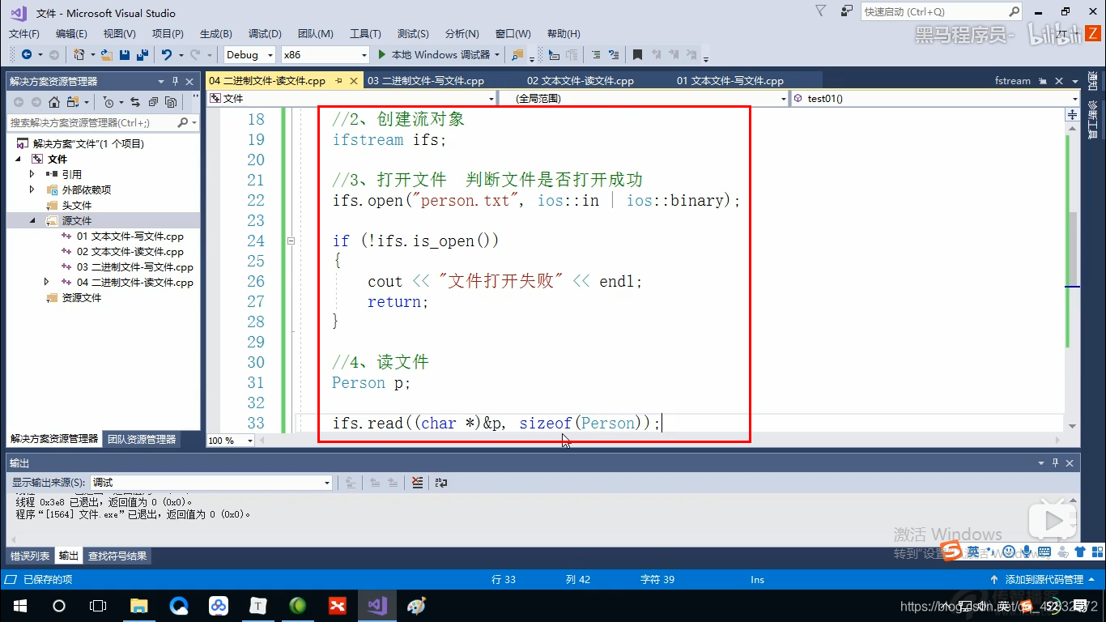Close the 04 二进制文件-读文件.cpp tab
This screenshot has height=622, width=1106.
tap(353, 81)
